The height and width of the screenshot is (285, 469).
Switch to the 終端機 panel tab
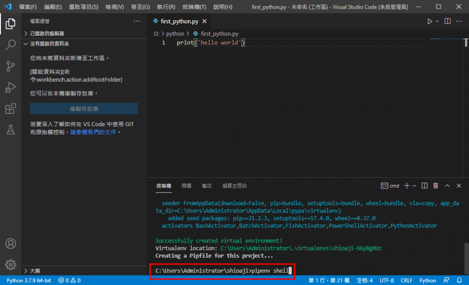pyautogui.click(x=164, y=186)
